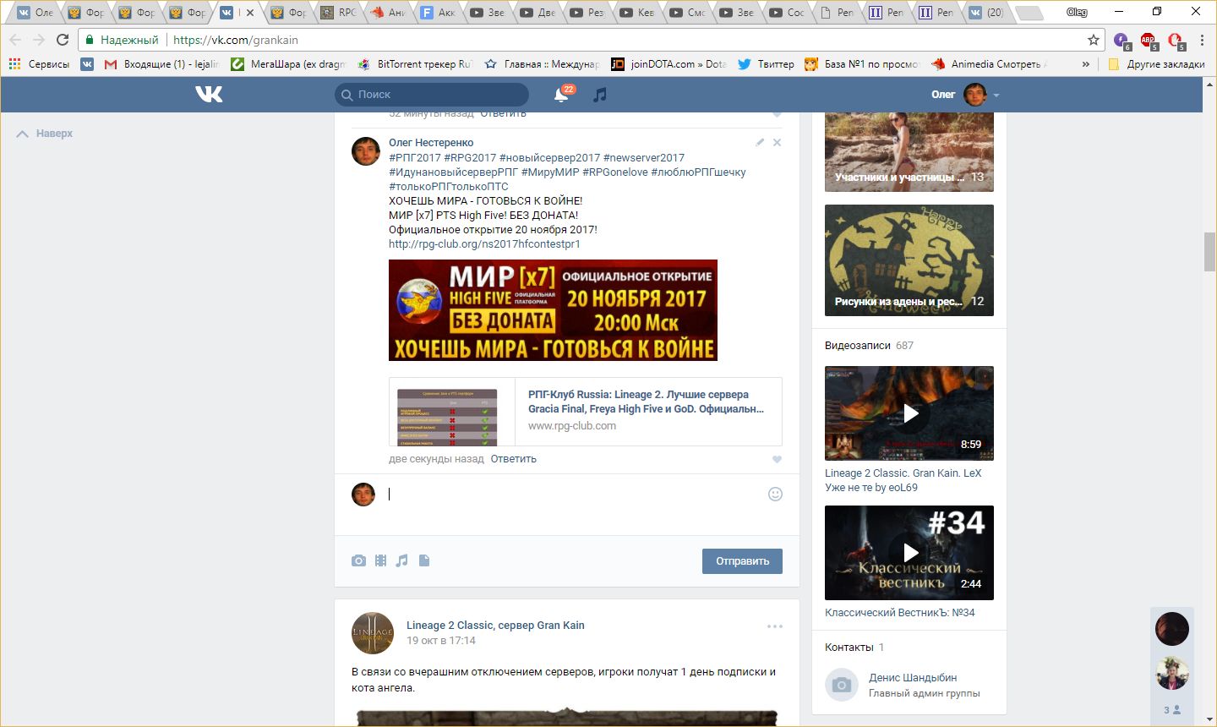Open the music note icon in header

[599, 95]
